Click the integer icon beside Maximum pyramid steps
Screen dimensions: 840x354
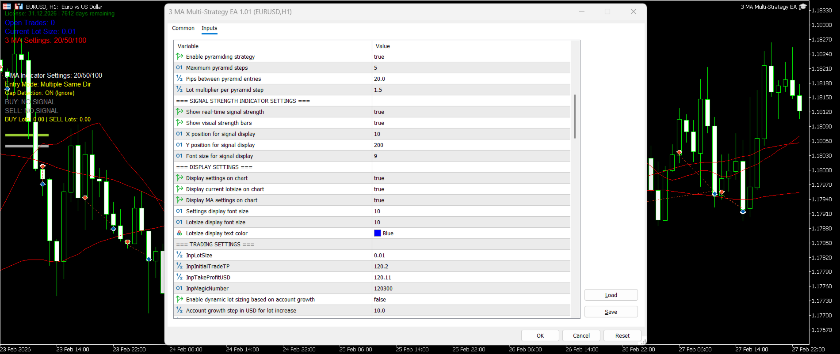click(179, 68)
